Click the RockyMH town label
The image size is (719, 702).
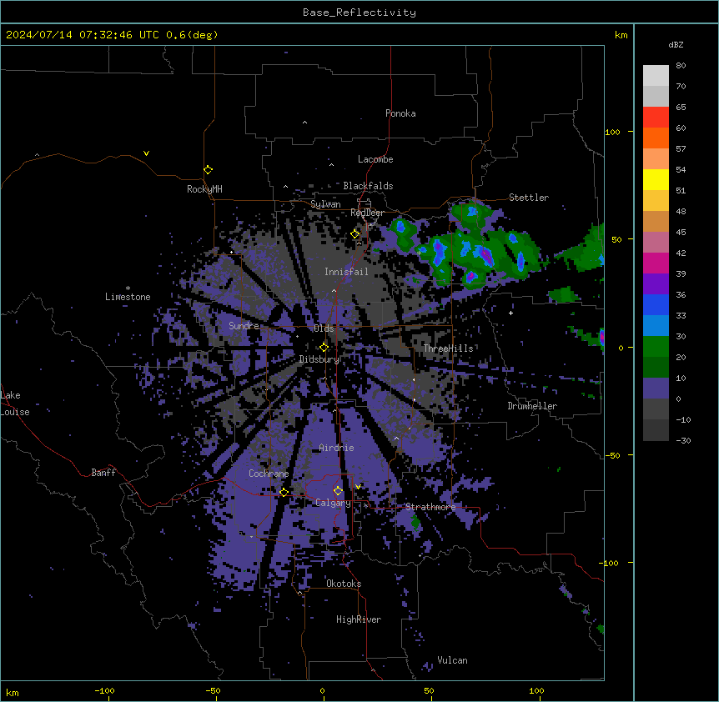pyautogui.click(x=204, y=189)
